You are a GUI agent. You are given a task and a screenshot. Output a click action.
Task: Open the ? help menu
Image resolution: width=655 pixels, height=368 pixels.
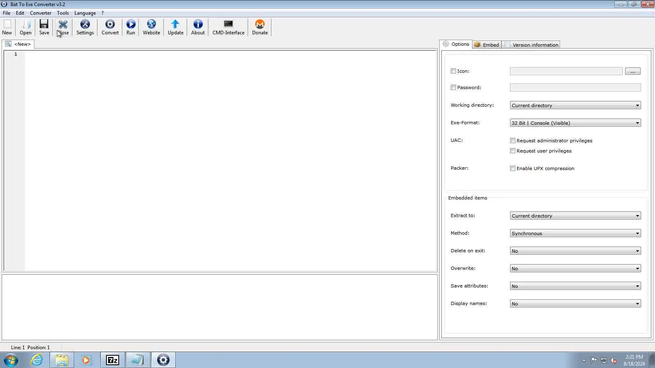pos(103,13)
